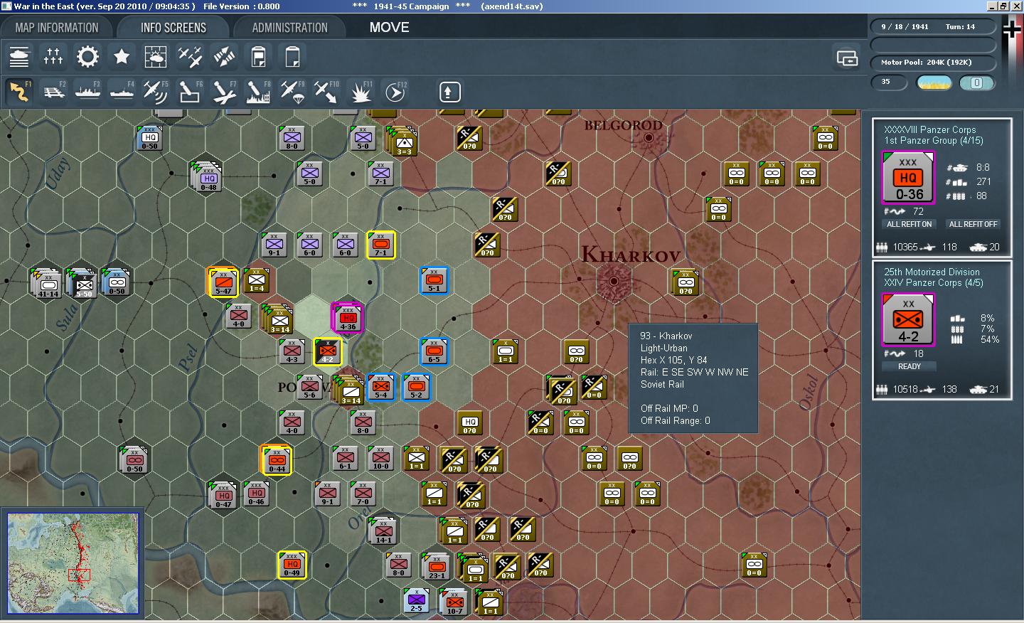Select the orange-bordered 5-47 counter
Viewport: 1024px width, 623px height.
pyautogui.click(x=223, y=282)
